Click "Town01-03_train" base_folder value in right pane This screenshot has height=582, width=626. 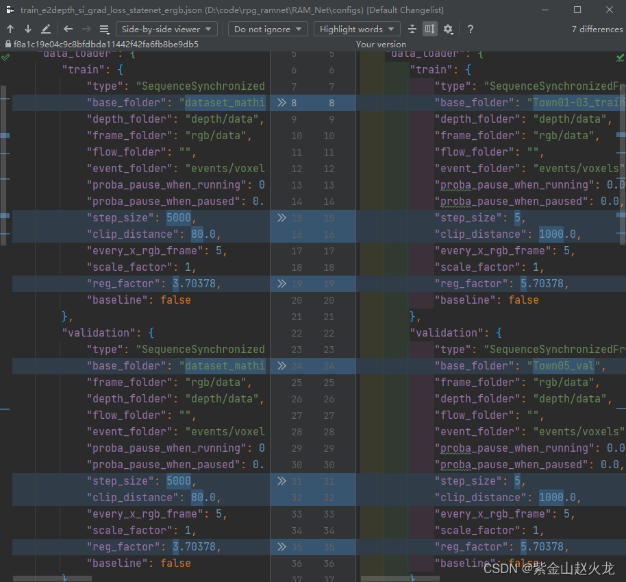pos(579,103)
